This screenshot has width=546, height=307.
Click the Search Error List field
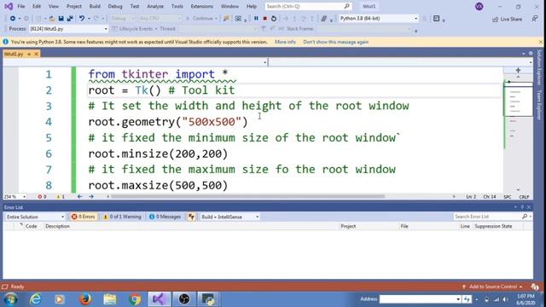487,217
